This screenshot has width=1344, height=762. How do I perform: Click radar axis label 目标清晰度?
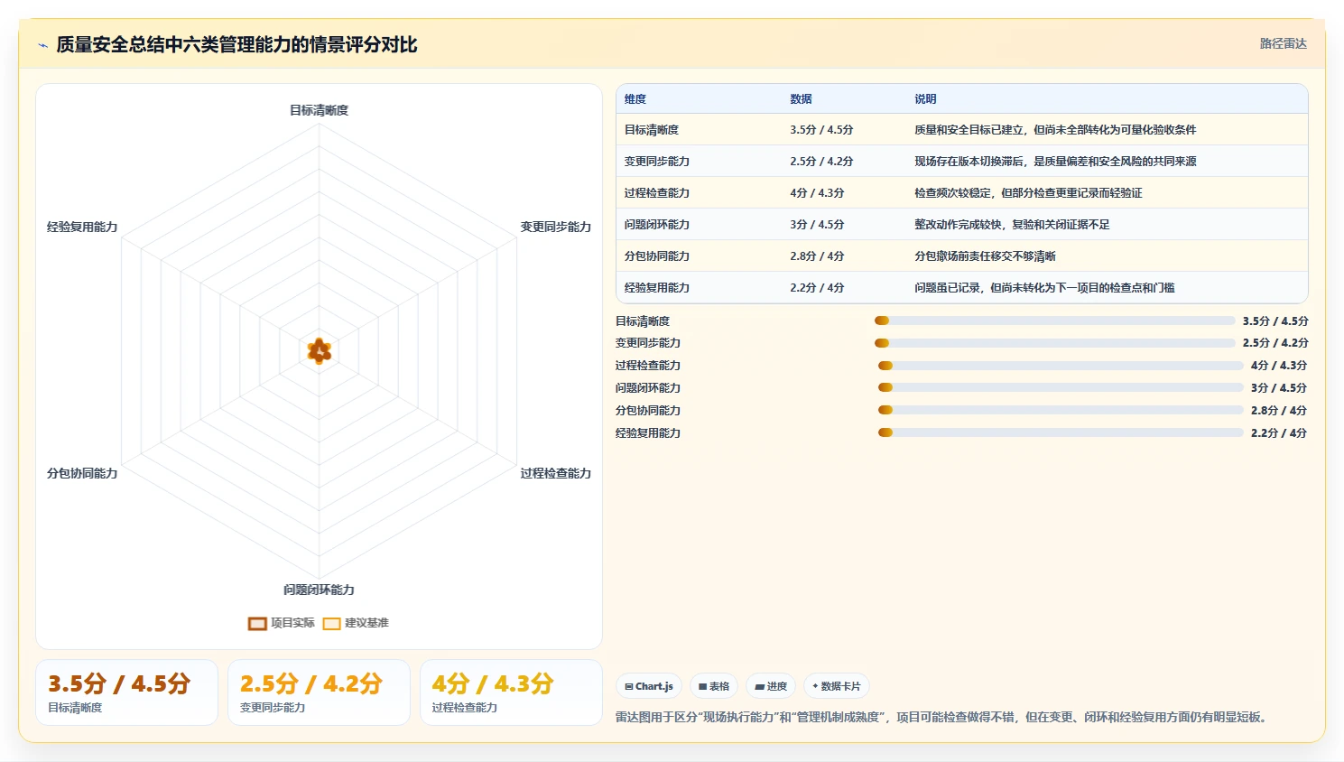(x=319, y=110)
